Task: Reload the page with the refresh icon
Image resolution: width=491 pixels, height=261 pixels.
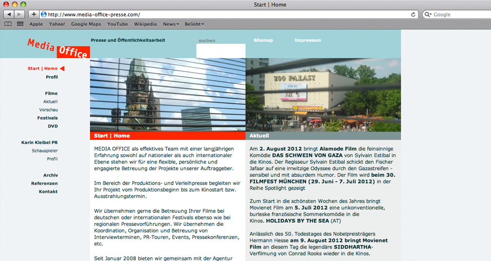Action: point(413,15)
